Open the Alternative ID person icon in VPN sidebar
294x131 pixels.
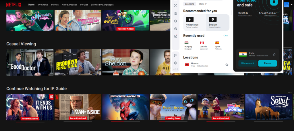175,6
